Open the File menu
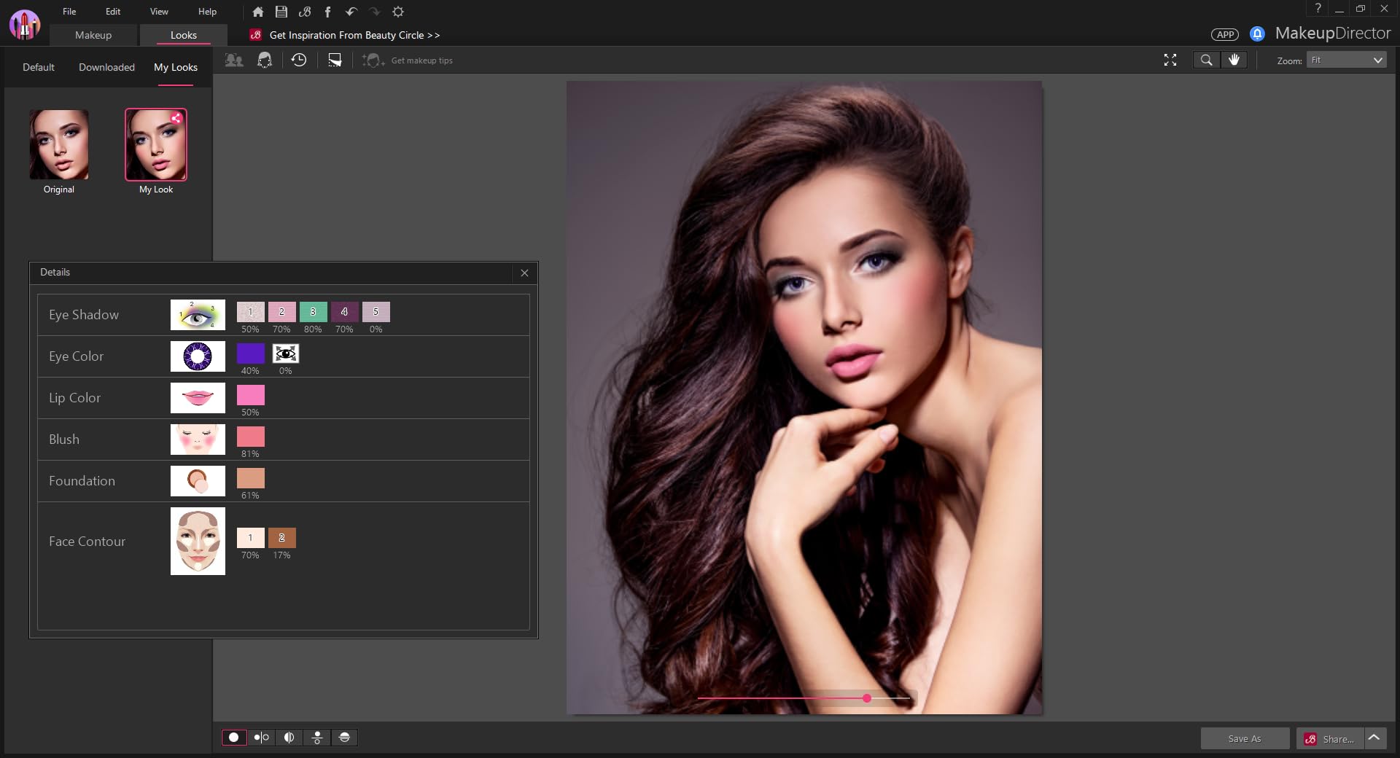 click(69, 12)
